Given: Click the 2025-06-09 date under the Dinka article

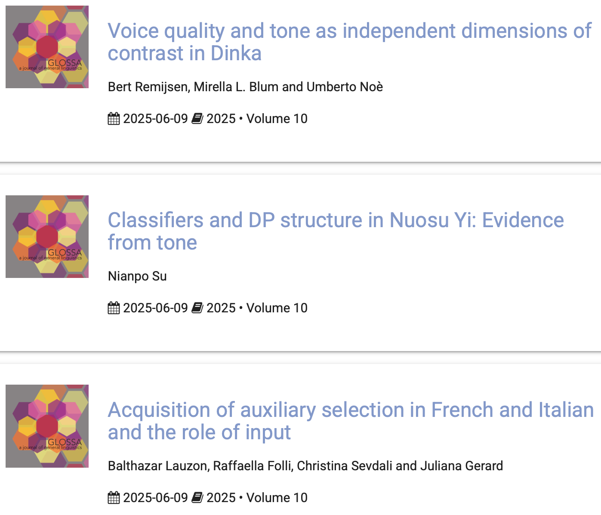Looking at the screenshot, I should 155,119.
